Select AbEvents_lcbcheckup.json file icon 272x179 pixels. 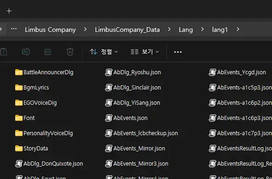tap(109, 133)
